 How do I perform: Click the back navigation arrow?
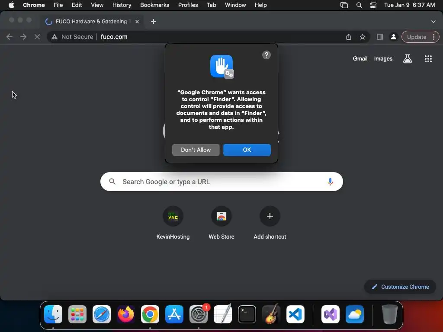pos(10,37)
